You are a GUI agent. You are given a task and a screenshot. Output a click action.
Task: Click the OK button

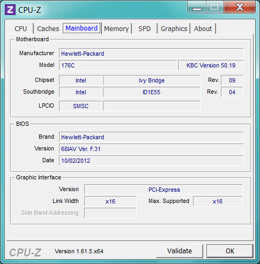point(230,251)
